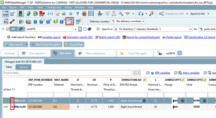The width and height of the screenshot is (216, 118).
Task: Click the SAP database icon
Action: (x=79, y=22)
